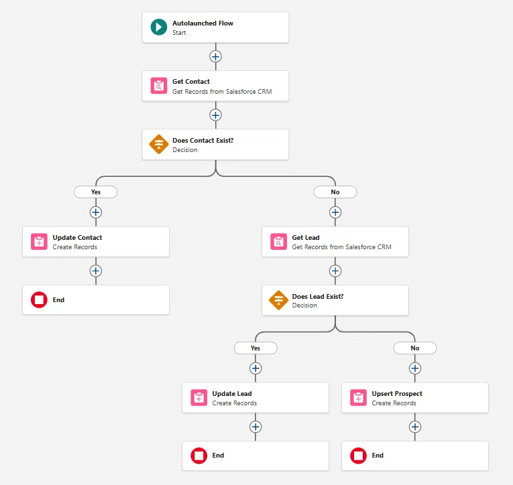Select the No outcome label under Does Lead Exist
The image size is (513, 485).
(415, 348)
